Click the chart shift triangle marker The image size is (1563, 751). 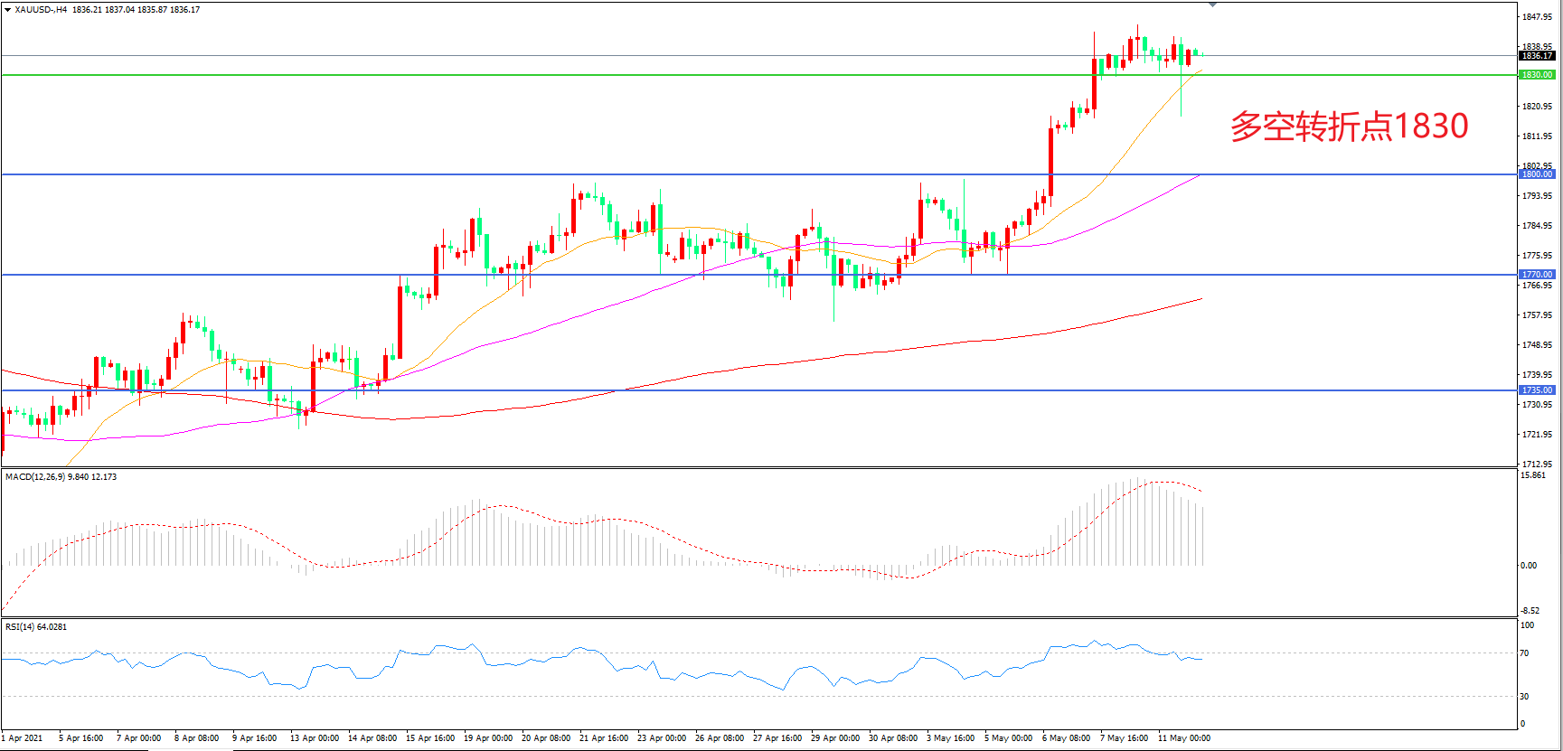(x=1212, y=5)
